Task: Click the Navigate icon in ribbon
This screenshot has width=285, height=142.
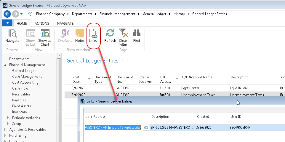Action: [12, 36]
